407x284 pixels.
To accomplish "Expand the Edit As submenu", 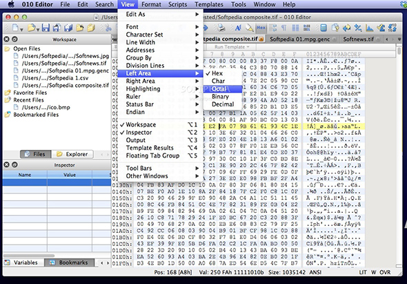I will (160, 15).
